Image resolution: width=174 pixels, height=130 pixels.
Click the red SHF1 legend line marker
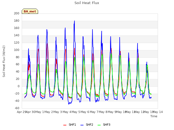click(x=65, y=125)
